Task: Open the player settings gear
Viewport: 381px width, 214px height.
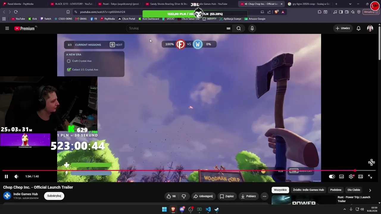Action: [x=351, y=177]
